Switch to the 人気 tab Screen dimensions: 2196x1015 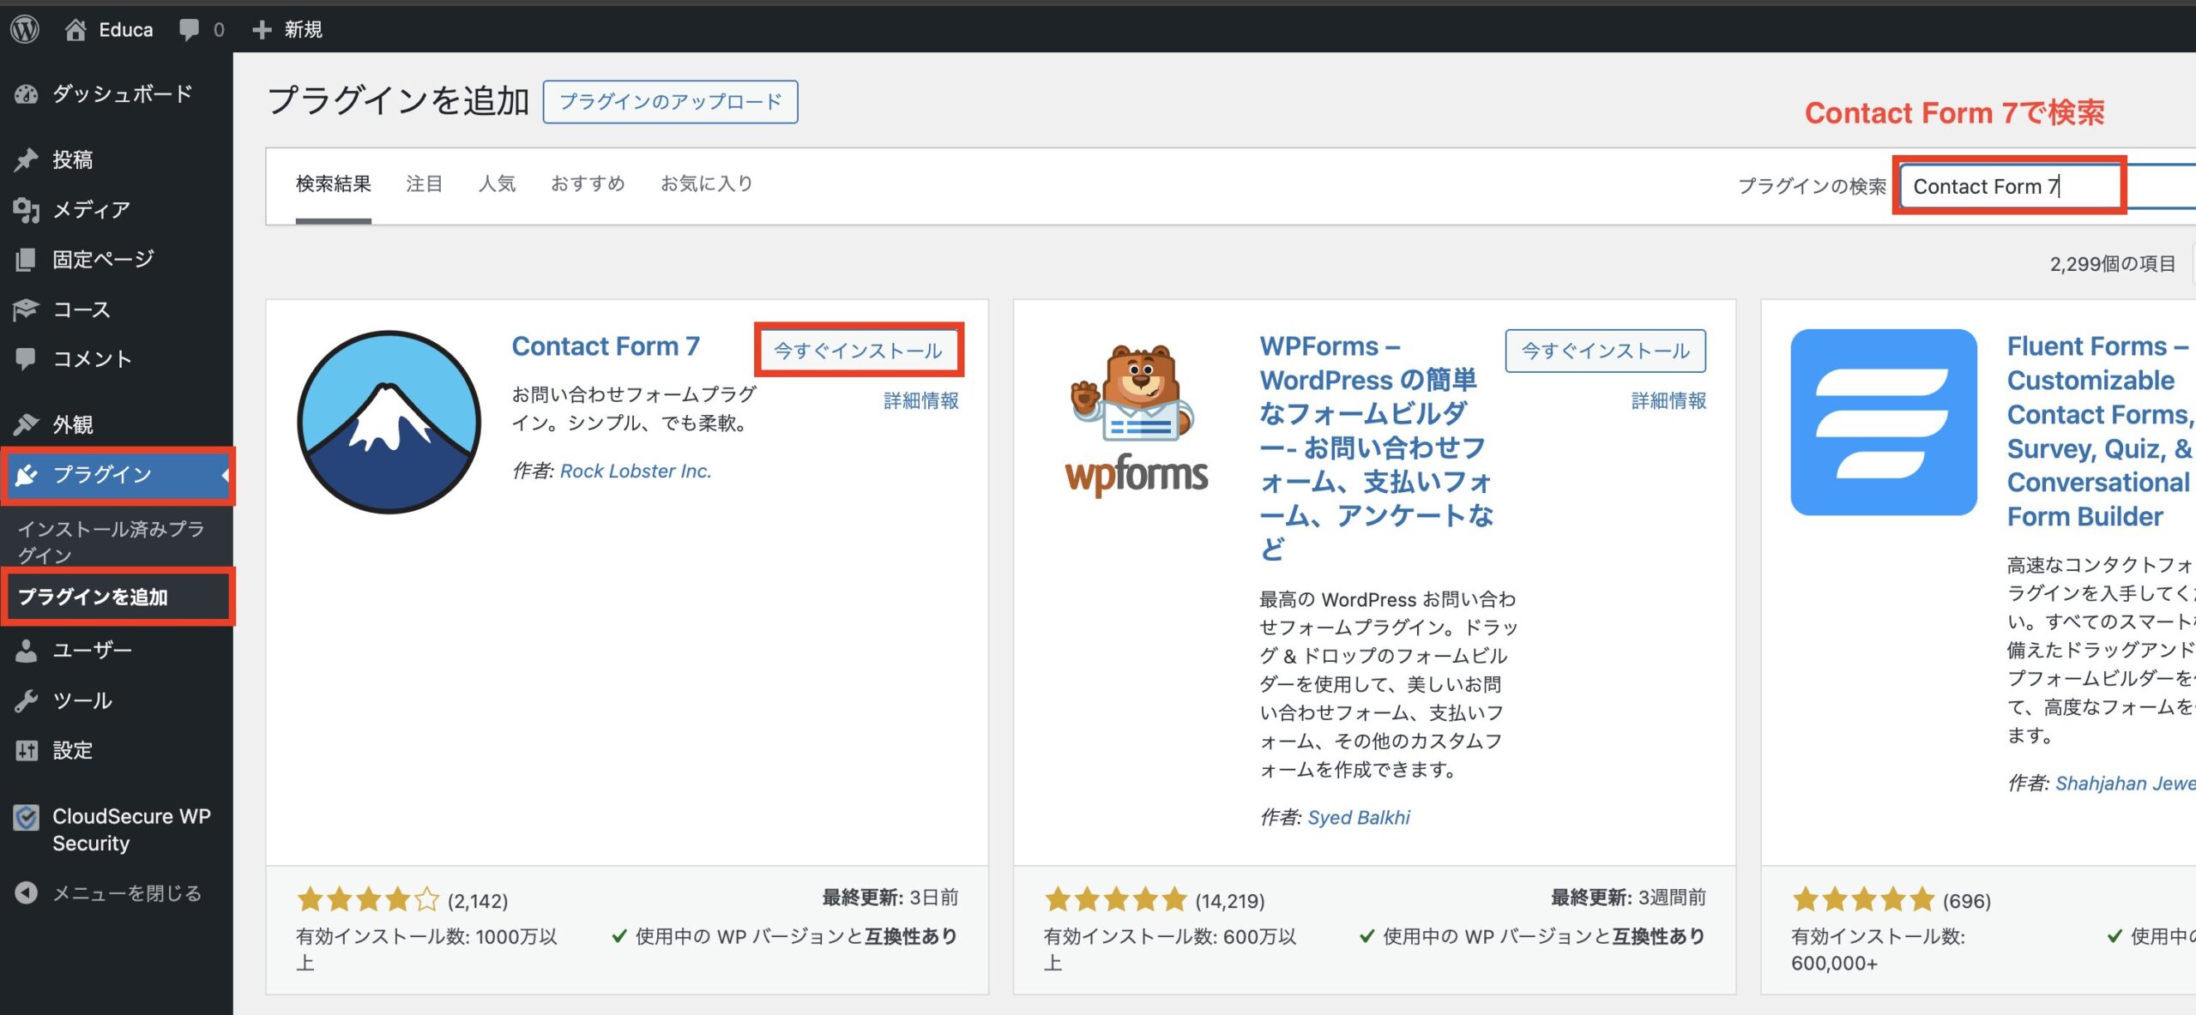point(497,183)
